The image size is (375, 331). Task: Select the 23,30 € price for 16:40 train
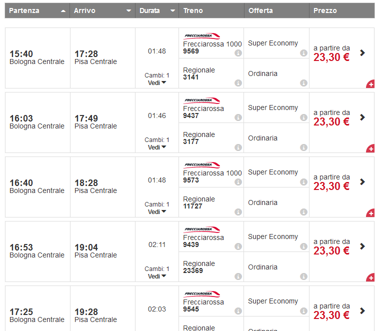331,186
